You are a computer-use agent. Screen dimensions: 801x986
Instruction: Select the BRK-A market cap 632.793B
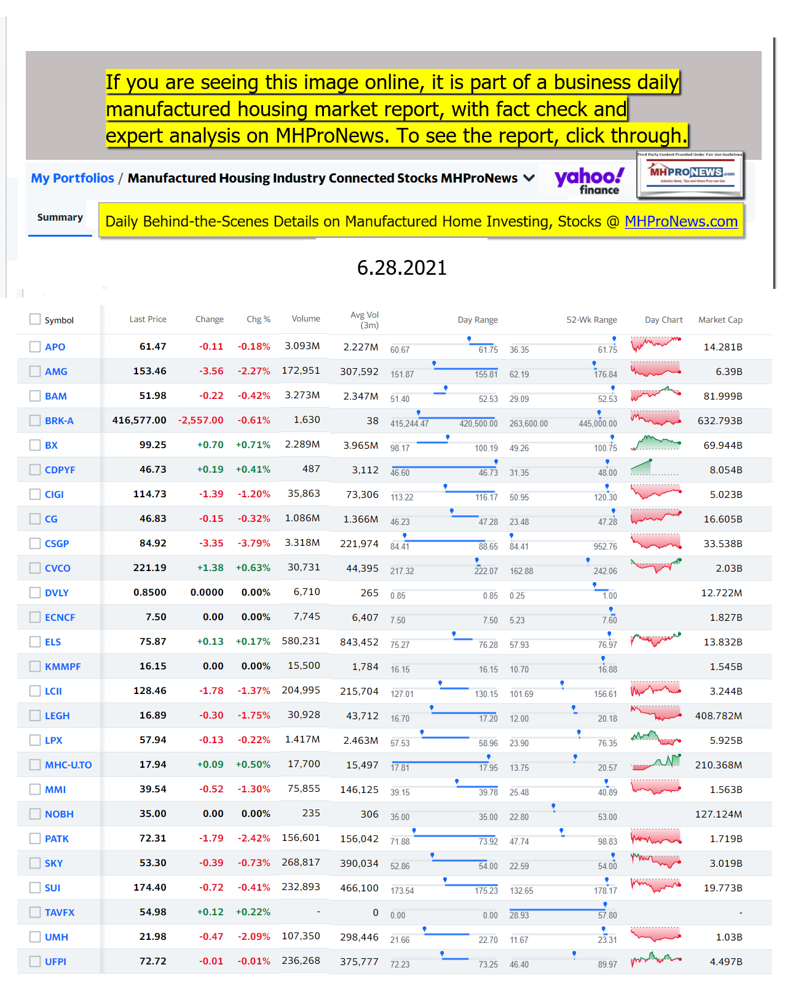[720, 420]
